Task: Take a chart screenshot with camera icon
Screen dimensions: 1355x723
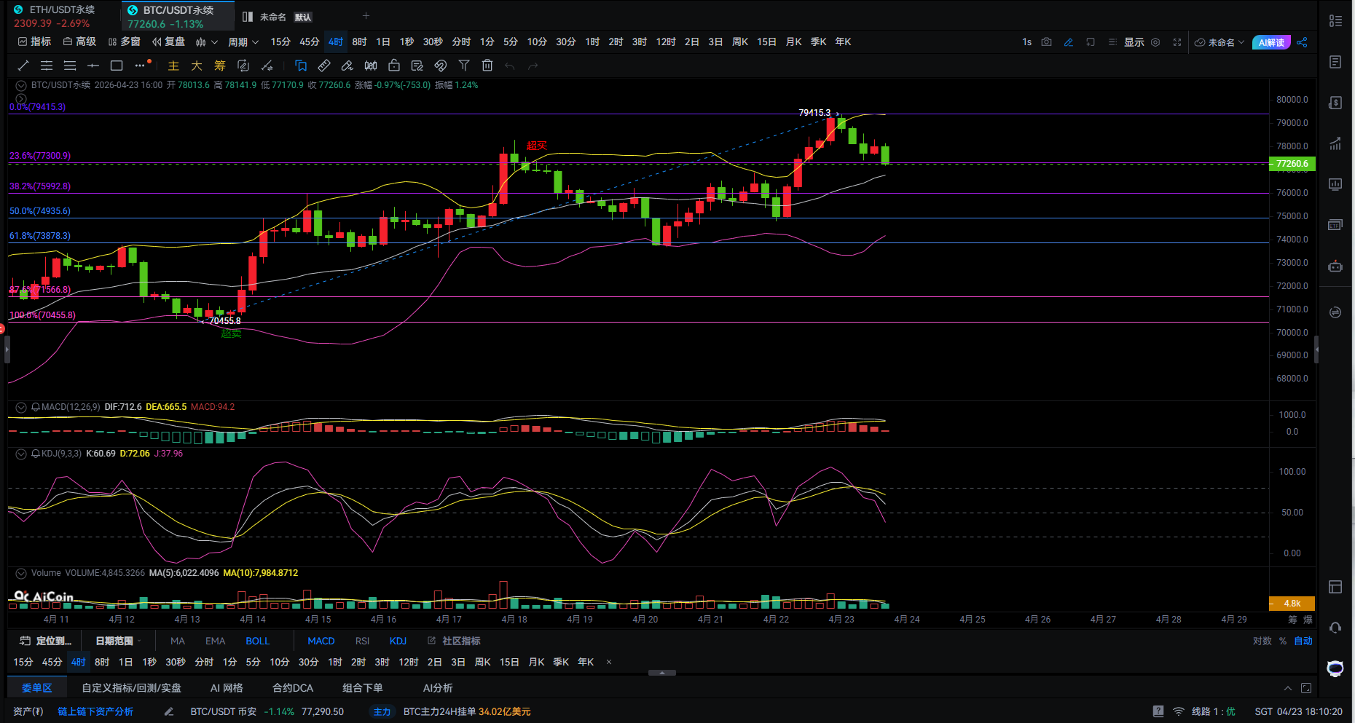Action: 1046,42
